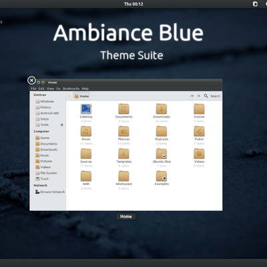Image resolution: width=267 pixels, height=267 pixels.
Task: Close the Home window overview thumbnail
Action: tap(31, 80)
